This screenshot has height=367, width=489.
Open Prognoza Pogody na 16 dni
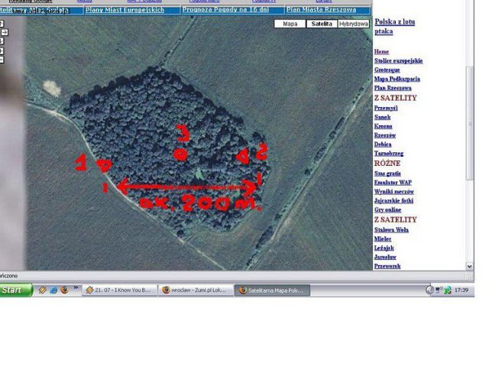tap(225, 9)
